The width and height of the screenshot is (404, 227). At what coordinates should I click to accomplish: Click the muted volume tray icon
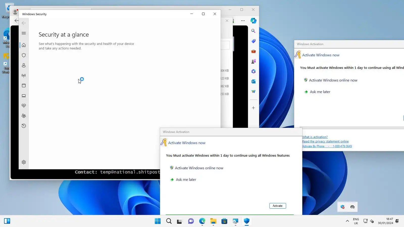pos(372,221)
